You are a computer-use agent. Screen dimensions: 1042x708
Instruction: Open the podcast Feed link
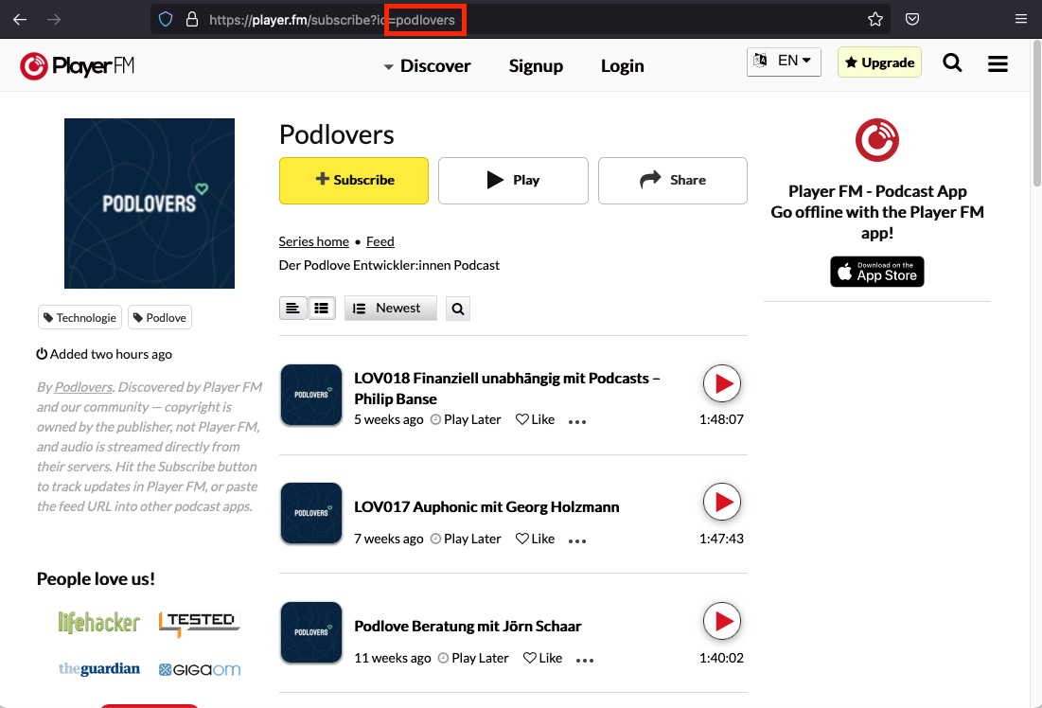pyautogui.click(x=380, y=241)
